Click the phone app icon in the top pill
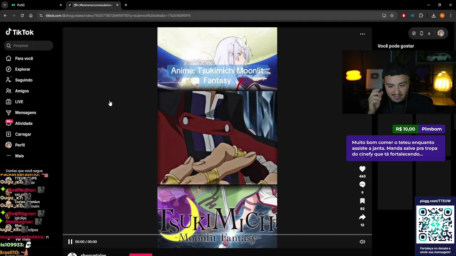Image resolution: width=456 pixels, height=256 pixels. 421,33
